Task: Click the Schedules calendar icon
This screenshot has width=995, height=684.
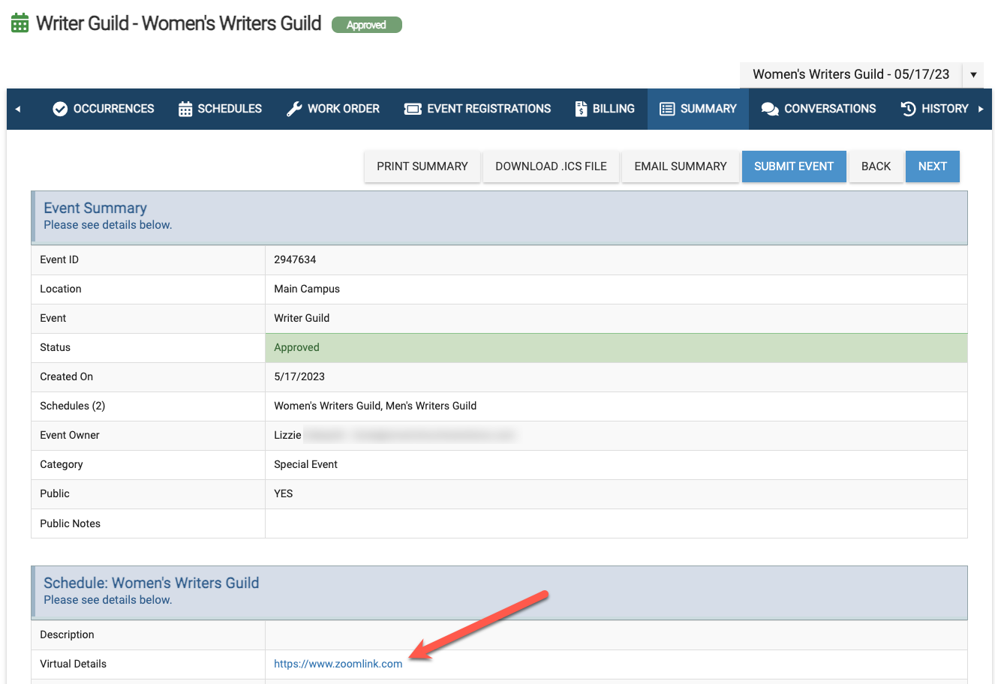Action: (x=185, y=109)
